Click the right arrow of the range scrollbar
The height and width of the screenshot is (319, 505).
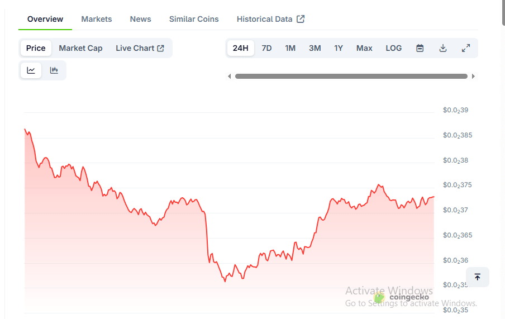(473, 77)
